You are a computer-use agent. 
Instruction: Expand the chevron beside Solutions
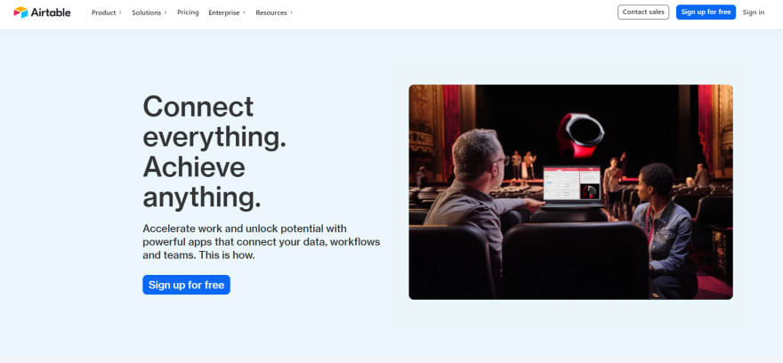pyautogui.click(x=165, y=12)
